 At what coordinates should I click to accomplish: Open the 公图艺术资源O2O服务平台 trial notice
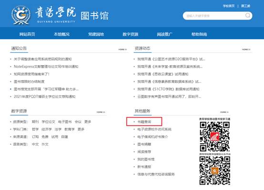pyautogui.click(x=171, y=59)
